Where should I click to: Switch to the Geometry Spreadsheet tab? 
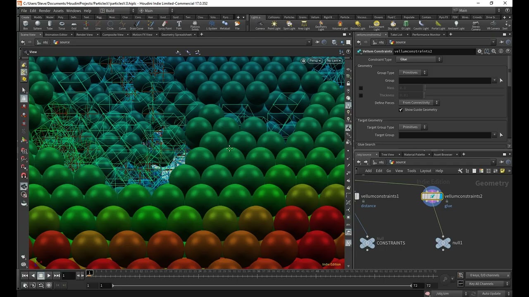[x=176, y=35]
